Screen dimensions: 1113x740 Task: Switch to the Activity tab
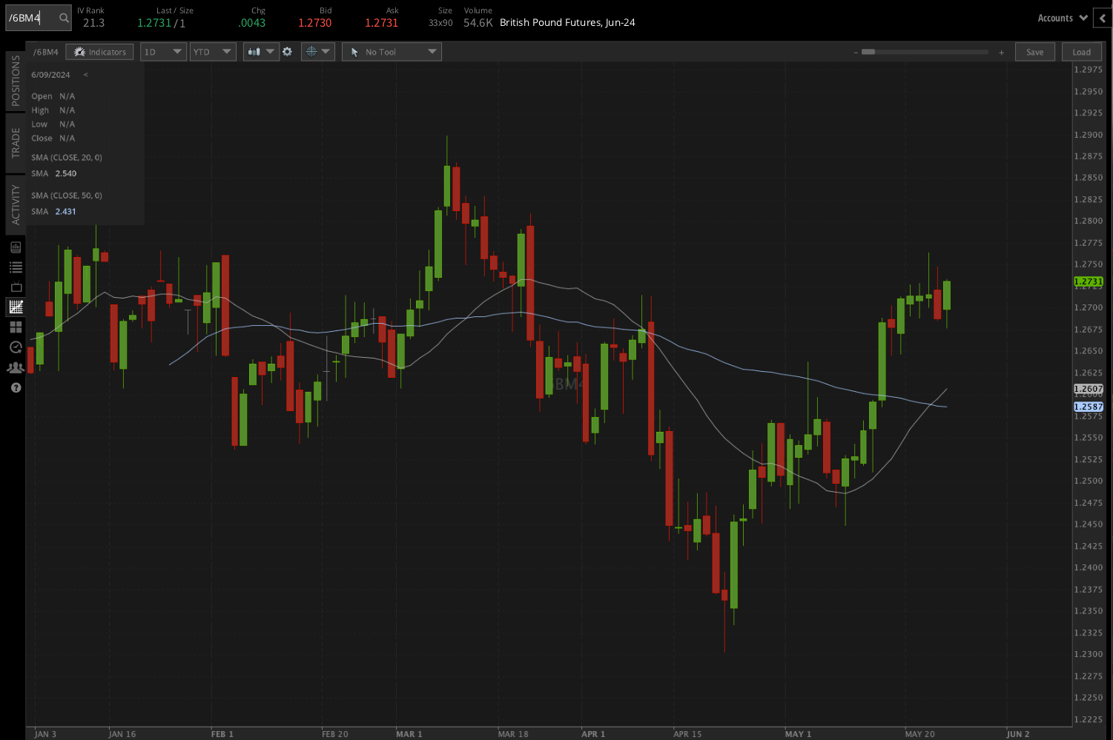pyautogui.click(x=16, y=204)
